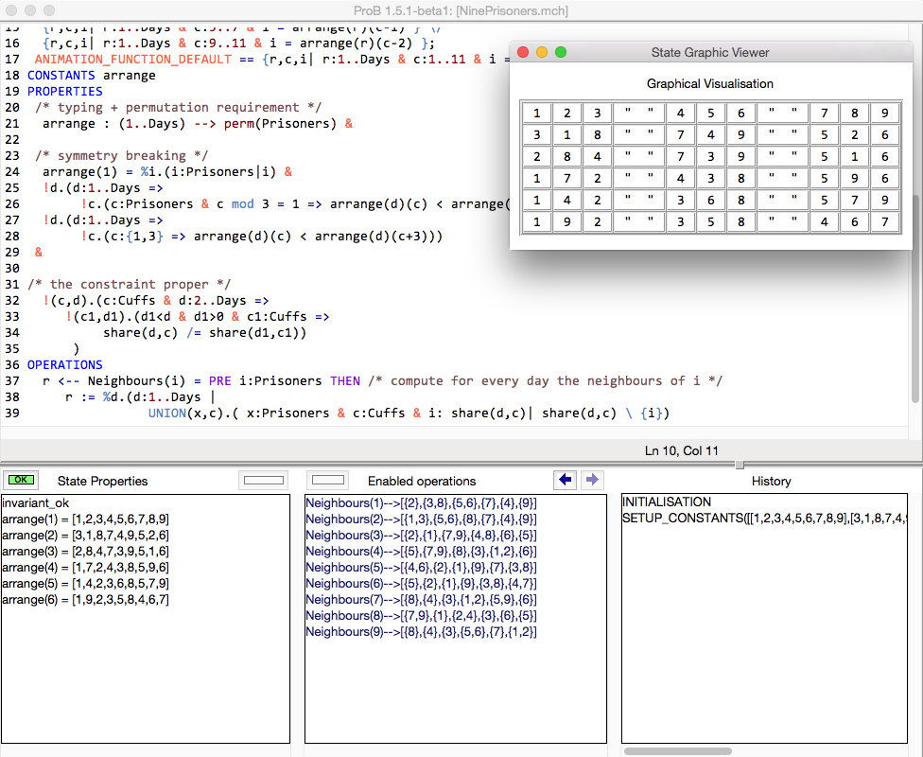The height and width of the screenshot is (757, 923).
Task: Click the blank indicator left of Enabled operations
Action: 329,480
